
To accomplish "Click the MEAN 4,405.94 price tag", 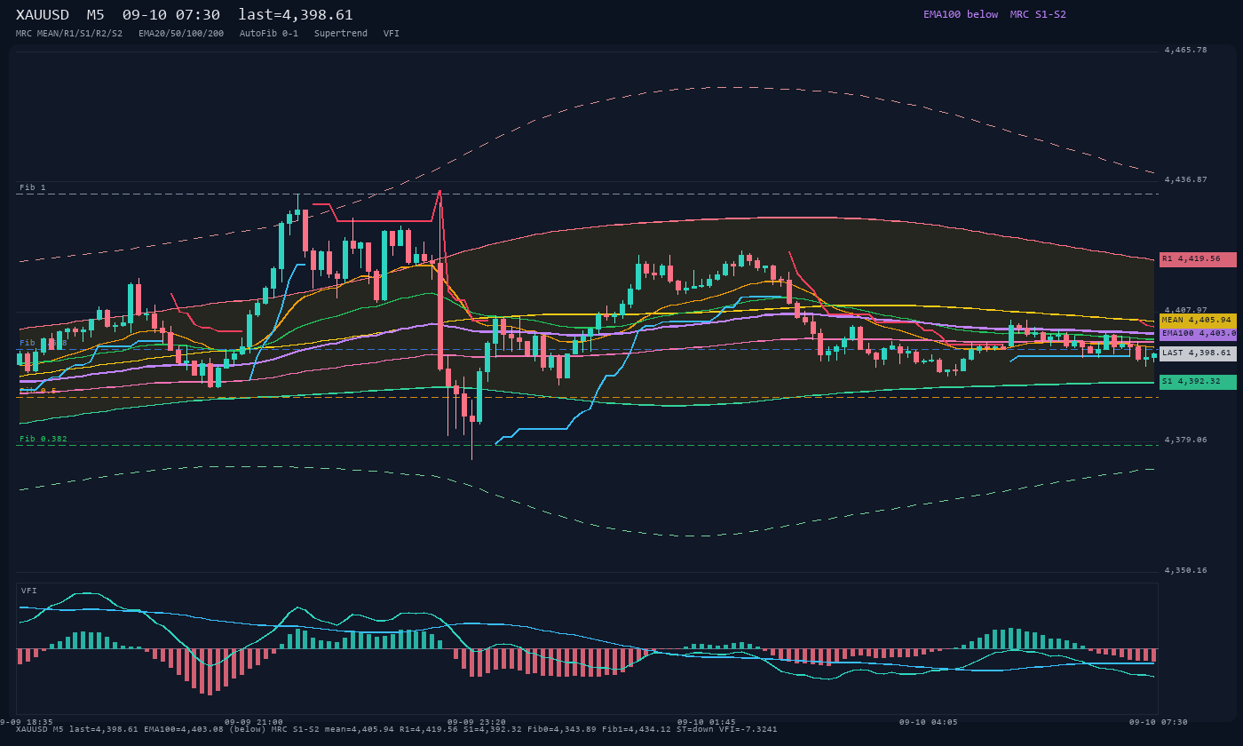I will point(1198,320).
